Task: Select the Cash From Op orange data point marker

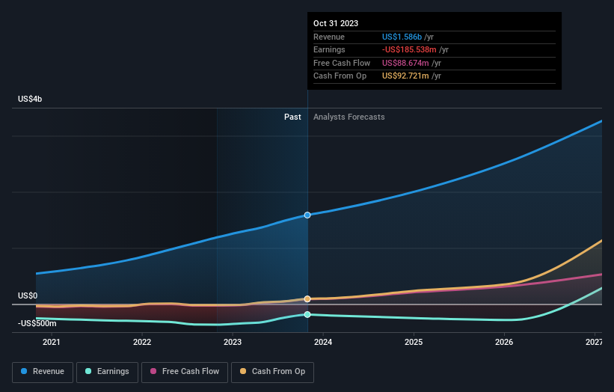Action: (x=307, y=298)
